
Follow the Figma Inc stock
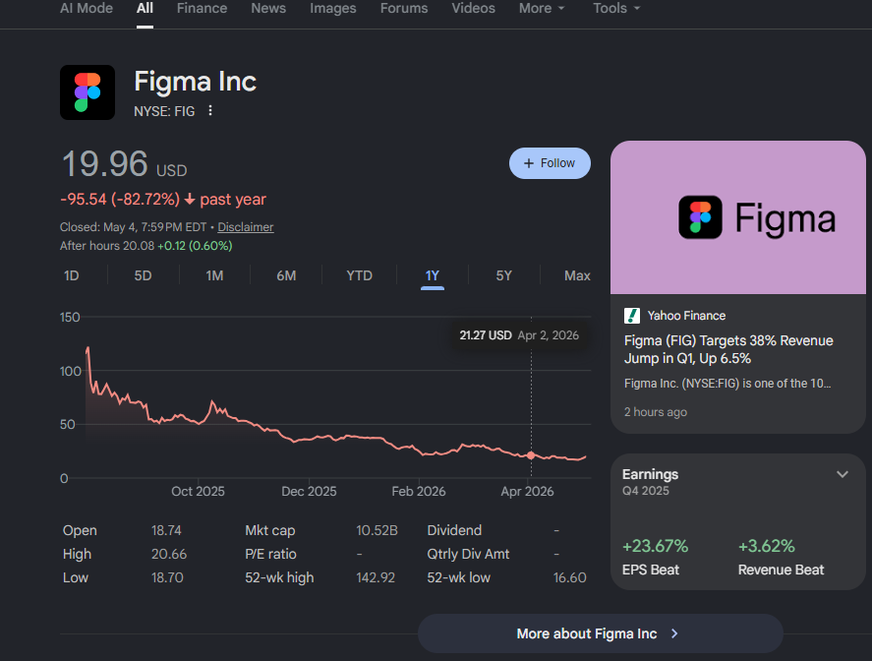tap(550, 163)
